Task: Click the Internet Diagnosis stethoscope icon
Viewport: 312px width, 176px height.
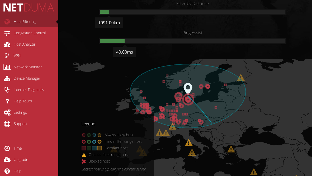Action: point(7,90)
